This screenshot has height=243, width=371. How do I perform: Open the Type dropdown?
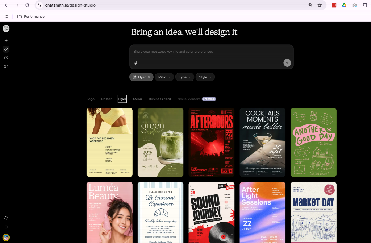pyautogui.click(x=185, y=77)
